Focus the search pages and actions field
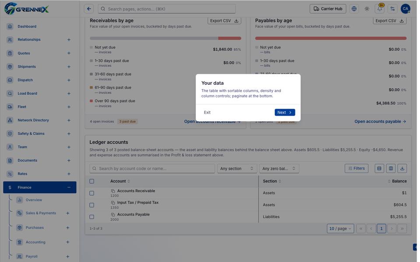Viewport: 420px width, 262px height. pos(167,9)
